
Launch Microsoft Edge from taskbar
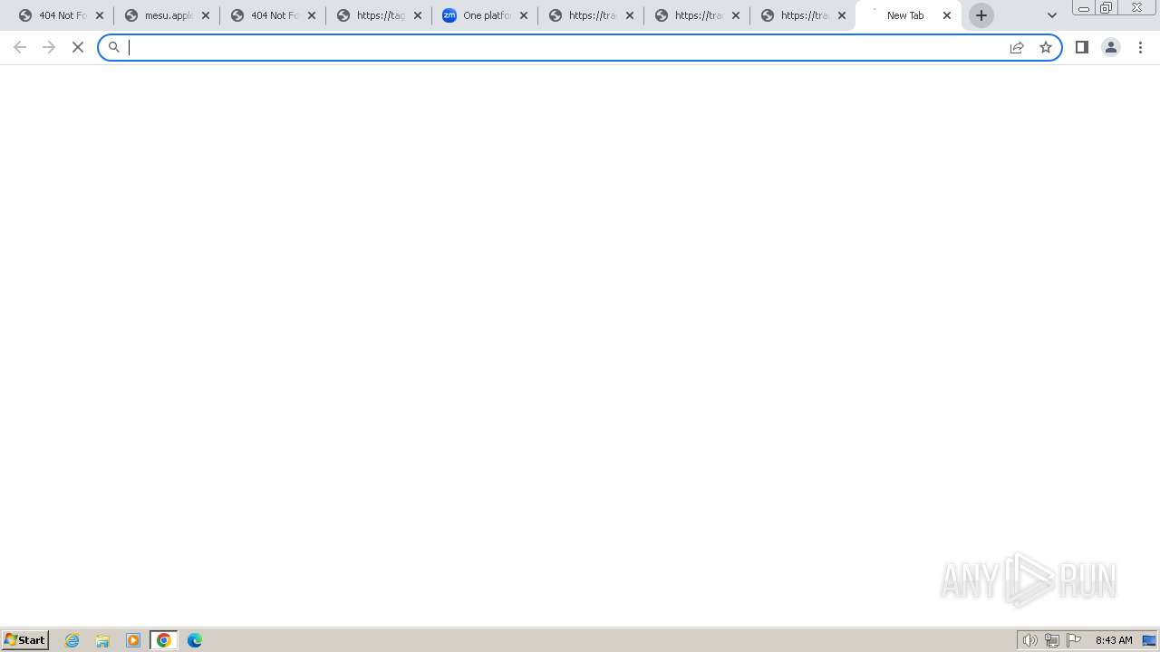pyautogui.click(x=195, y=640)
